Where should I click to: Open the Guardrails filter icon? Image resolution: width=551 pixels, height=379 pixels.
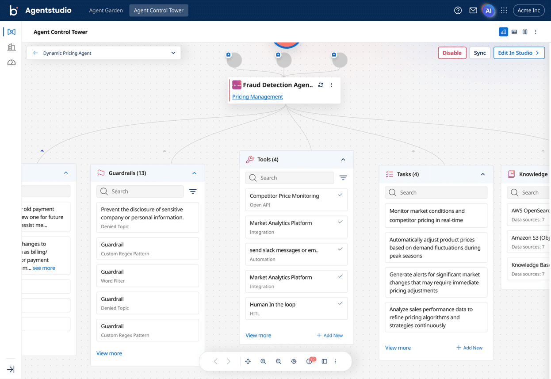coord(193,191)
